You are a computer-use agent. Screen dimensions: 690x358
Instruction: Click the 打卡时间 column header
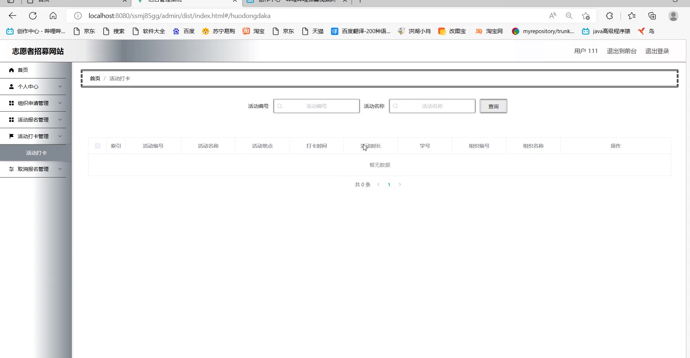(317, 146)
